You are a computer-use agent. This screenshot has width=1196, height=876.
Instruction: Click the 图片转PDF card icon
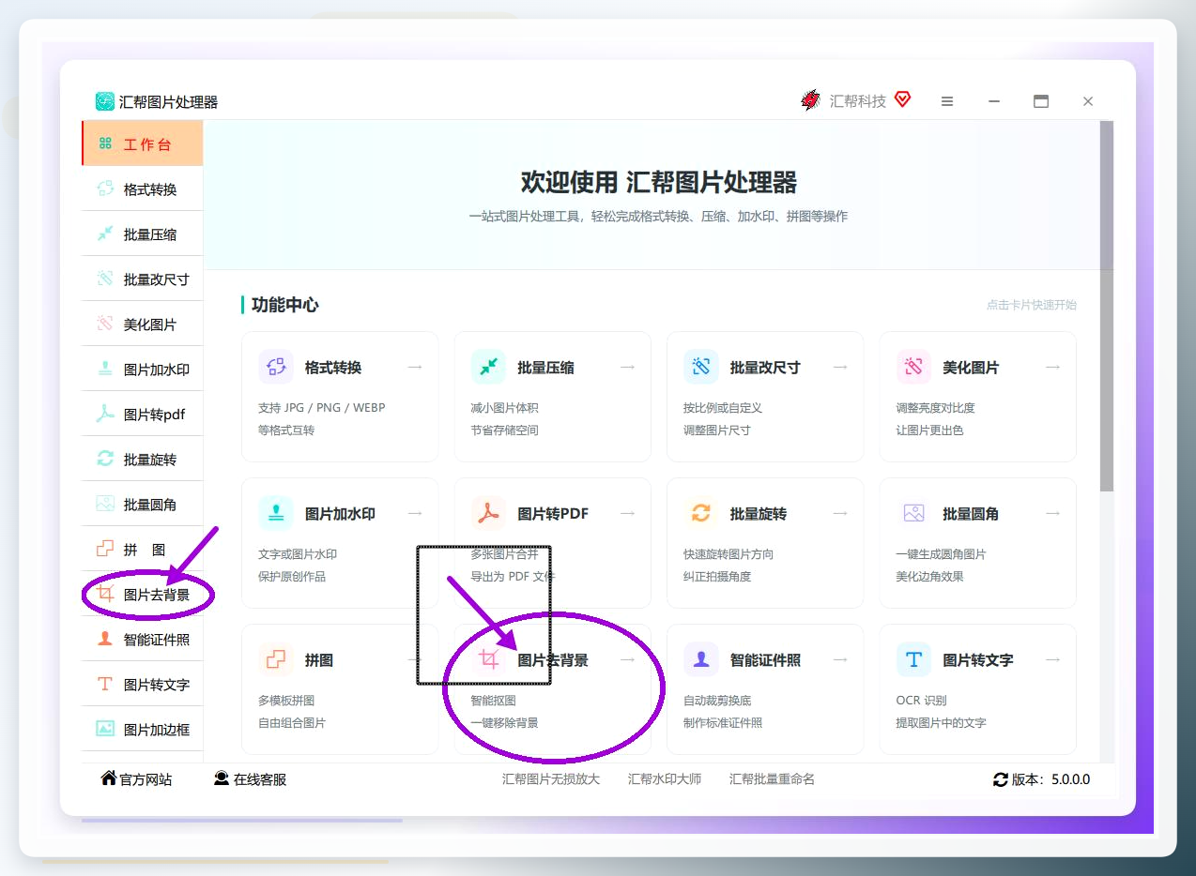point(488,513)
